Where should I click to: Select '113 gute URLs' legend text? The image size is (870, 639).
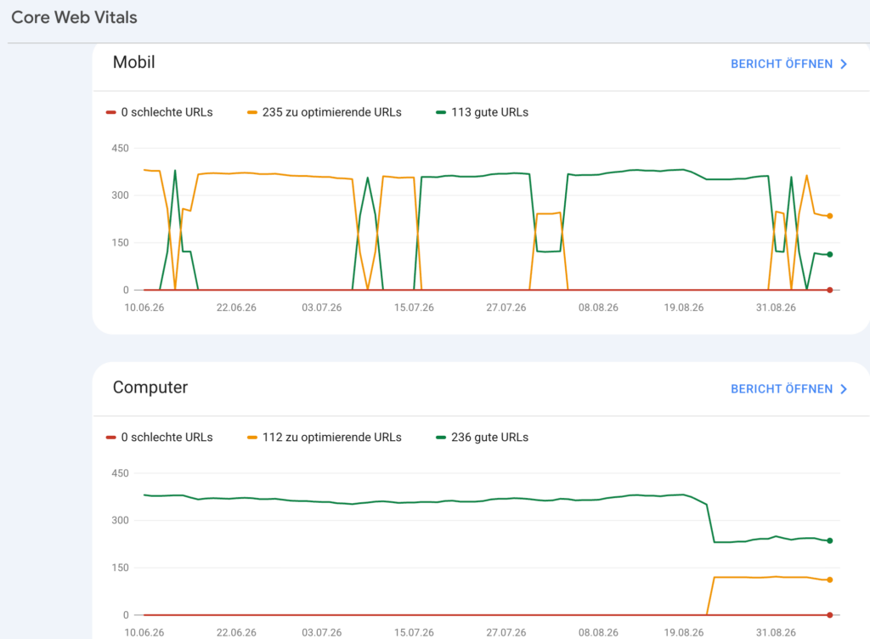click(x=490, y=112)
